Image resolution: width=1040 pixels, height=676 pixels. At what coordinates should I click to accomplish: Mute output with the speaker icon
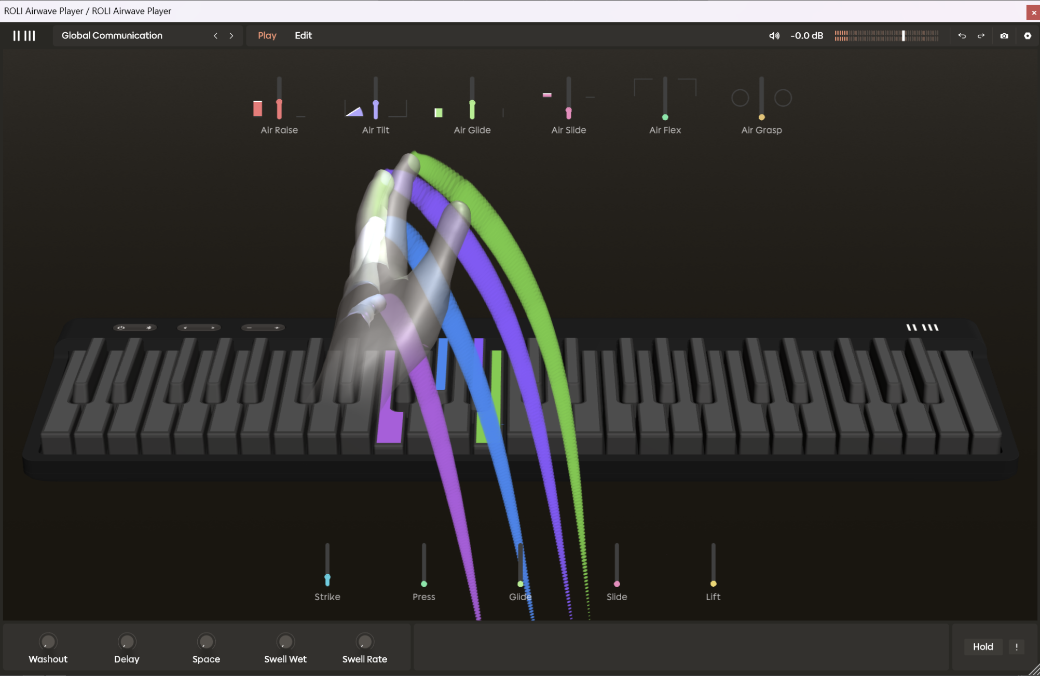pos(774,36)
